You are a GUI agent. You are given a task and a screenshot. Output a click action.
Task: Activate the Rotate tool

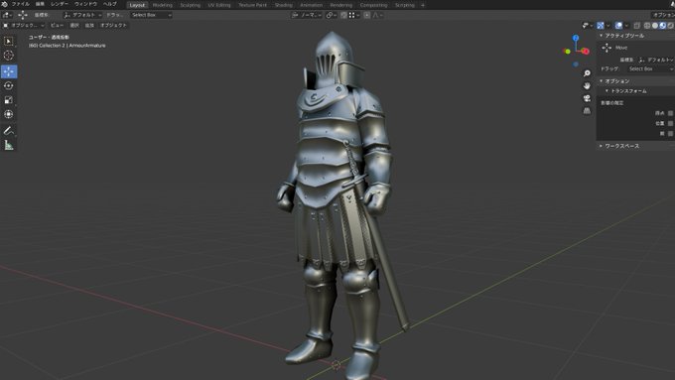pyautogui.click(x=9, y=85)
